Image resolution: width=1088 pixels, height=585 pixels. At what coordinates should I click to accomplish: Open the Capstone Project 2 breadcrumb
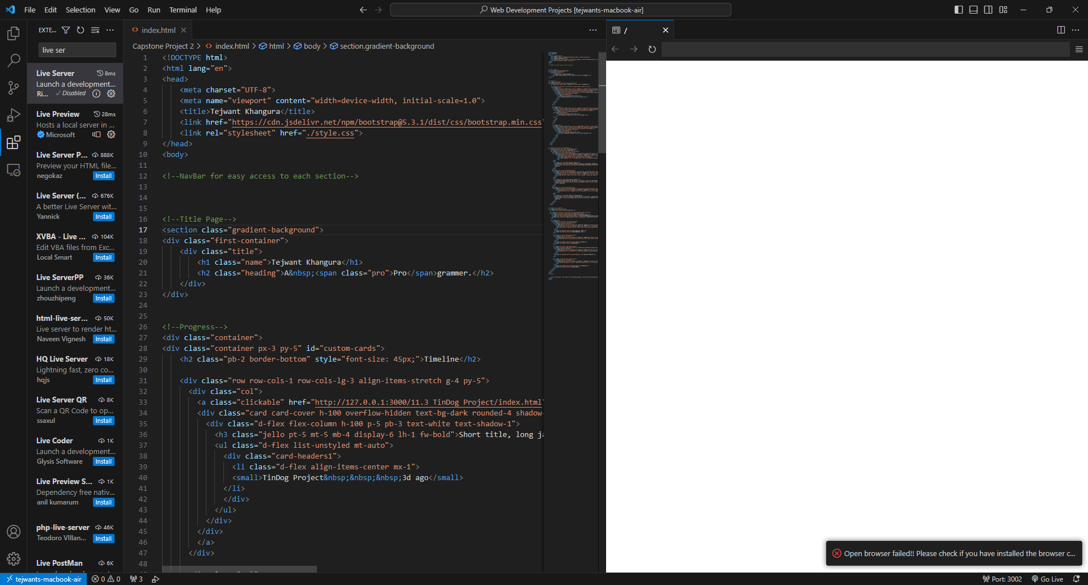pyautogui.click(x=164, y=46)
